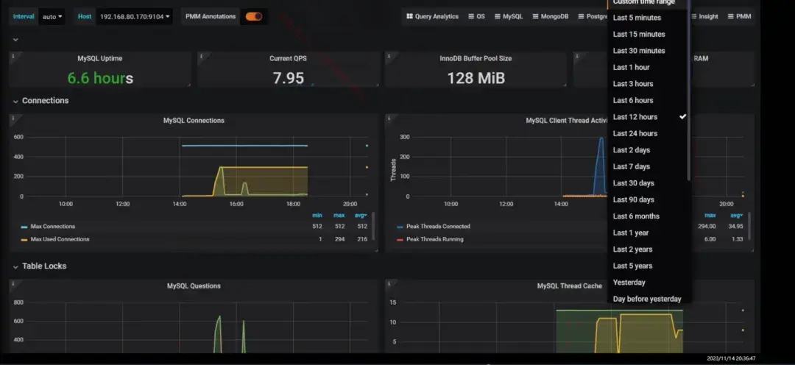Viewport: 795px width, 365px height.
Task: Open the PMM dashboards menu
Action: click(x=739, y=16)
